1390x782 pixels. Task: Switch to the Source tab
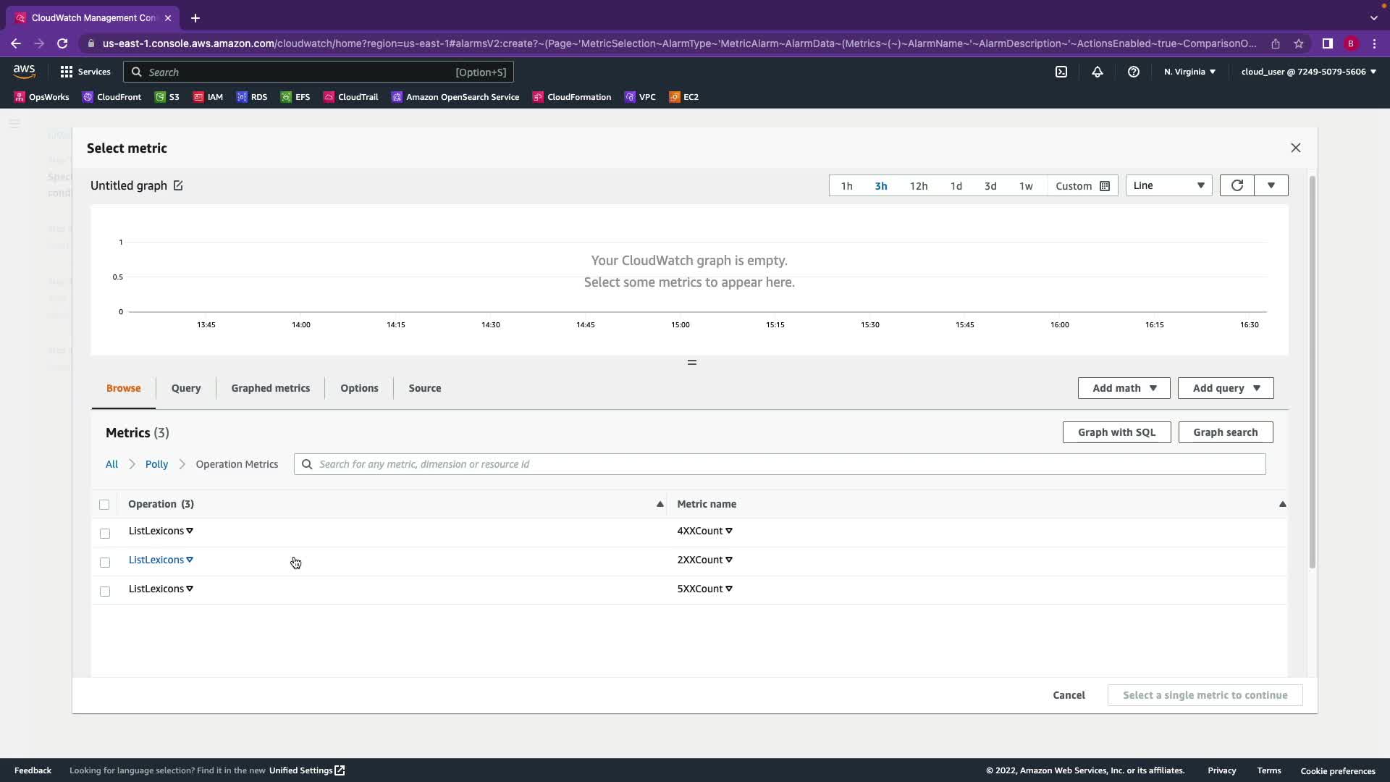[424, 388]
